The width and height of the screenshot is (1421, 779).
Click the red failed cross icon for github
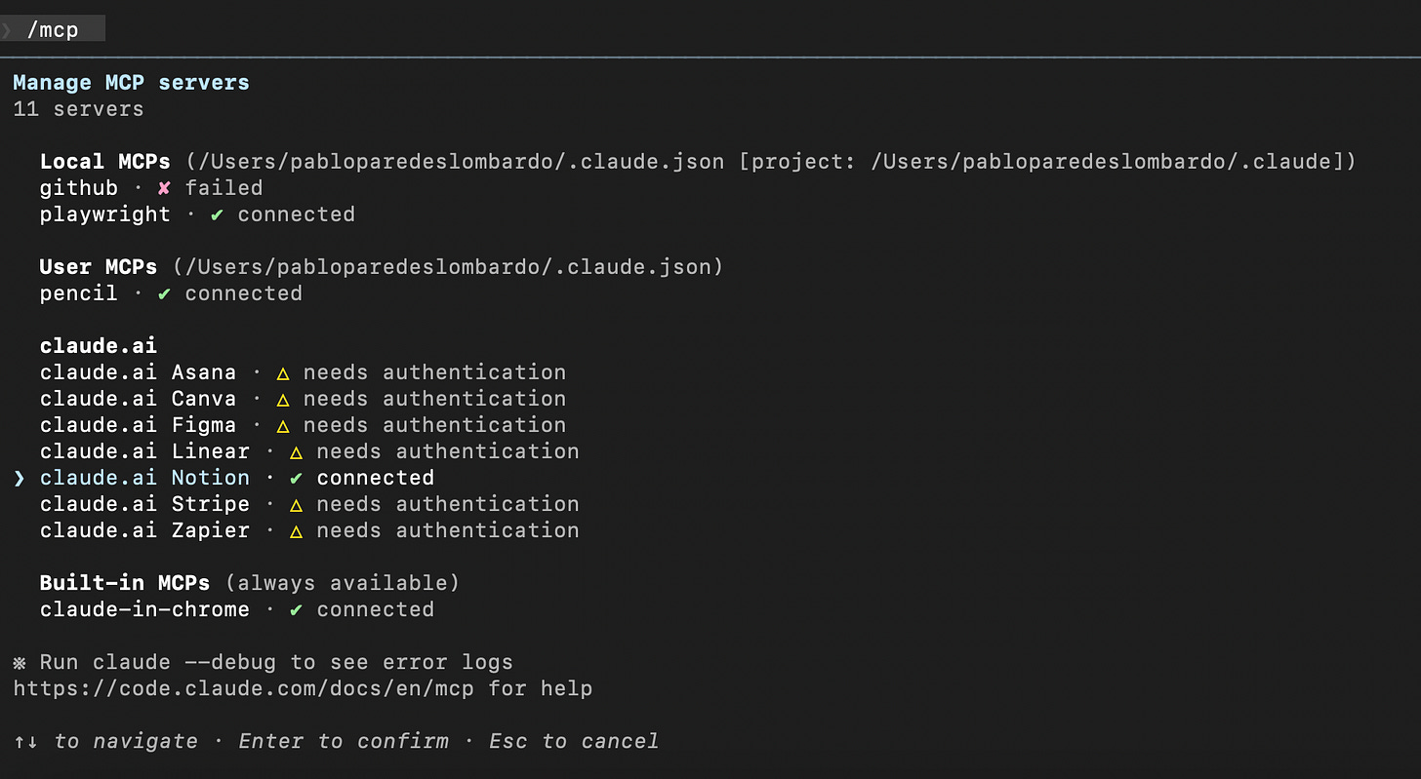click(x=164, y=187)
